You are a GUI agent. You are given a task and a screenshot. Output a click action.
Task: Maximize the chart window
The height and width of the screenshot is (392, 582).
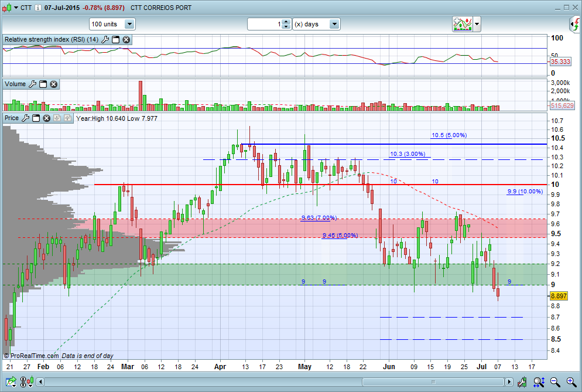coord(566,8)
